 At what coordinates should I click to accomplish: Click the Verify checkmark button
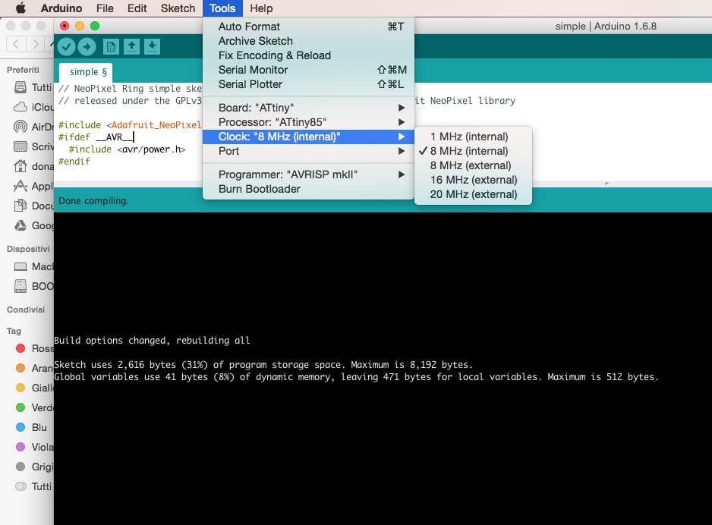click(66, 46)
